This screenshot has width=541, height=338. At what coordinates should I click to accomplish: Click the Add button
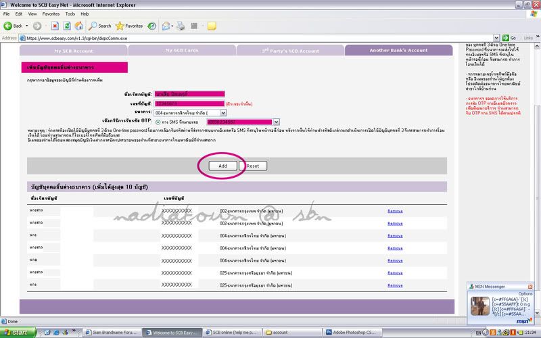pos(223,166)
